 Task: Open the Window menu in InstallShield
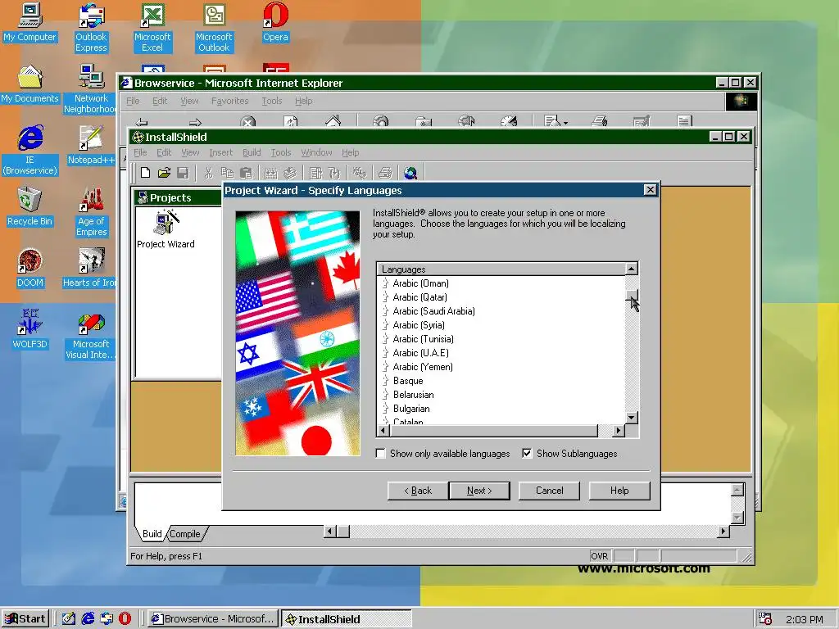tap(316, 152)
